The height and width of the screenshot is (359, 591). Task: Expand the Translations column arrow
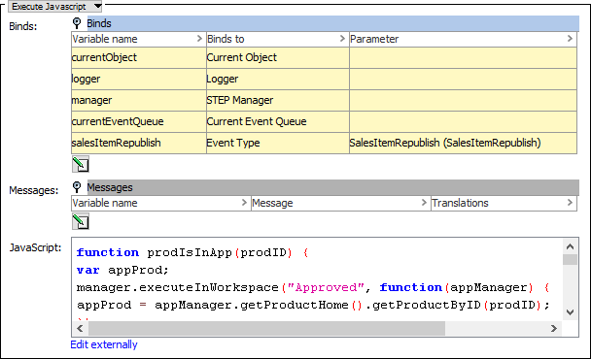[x=570, y=203]
